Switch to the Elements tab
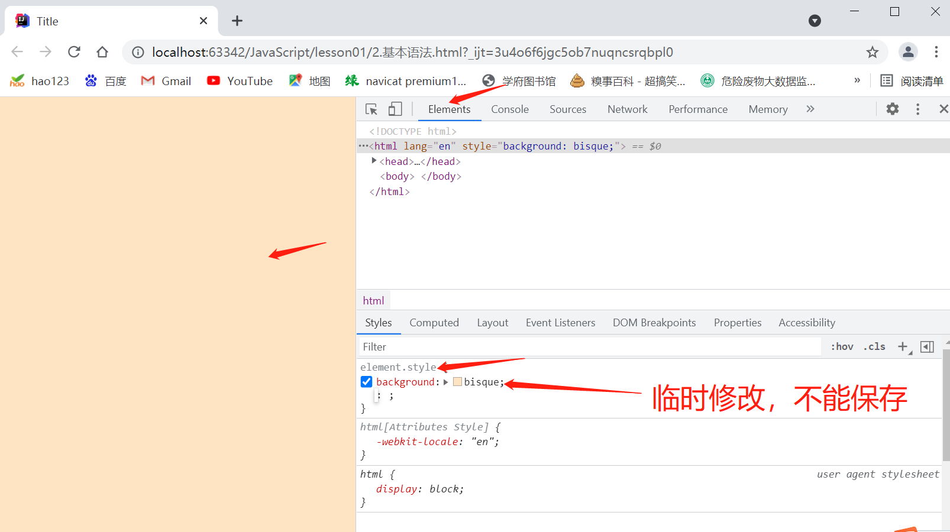 point(450,109)
